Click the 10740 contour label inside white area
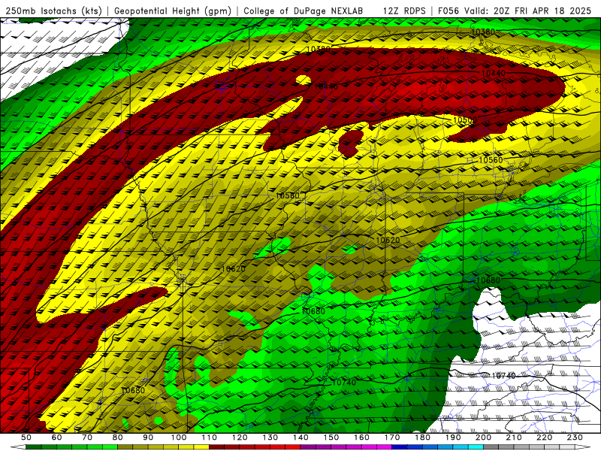 click(x=503, y=376)
